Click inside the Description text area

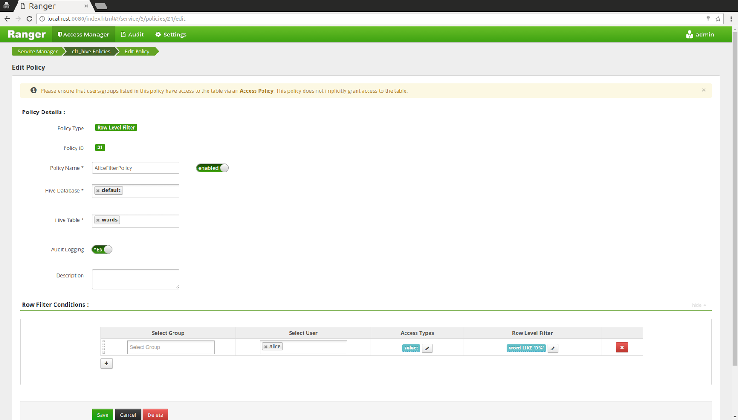coord(135,279)
